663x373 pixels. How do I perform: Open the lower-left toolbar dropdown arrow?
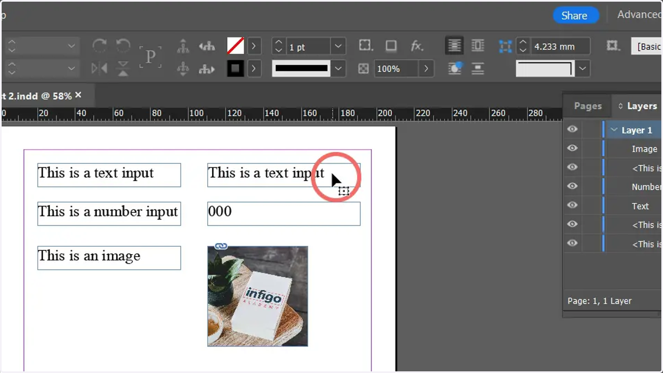pos(71,69)
